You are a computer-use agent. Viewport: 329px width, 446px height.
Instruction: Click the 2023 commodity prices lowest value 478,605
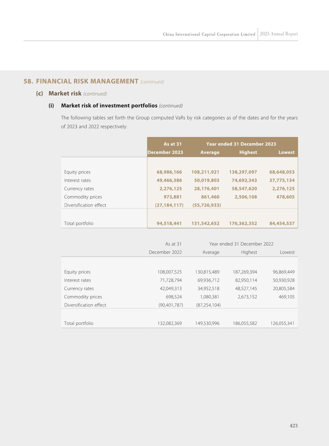[285, 197]
